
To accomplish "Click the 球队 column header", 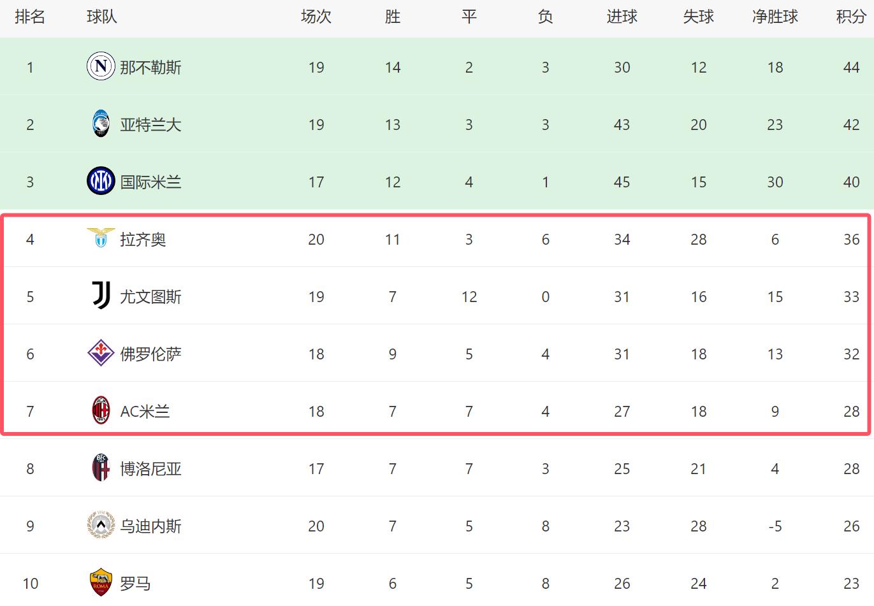I will [x=102, y=17].
